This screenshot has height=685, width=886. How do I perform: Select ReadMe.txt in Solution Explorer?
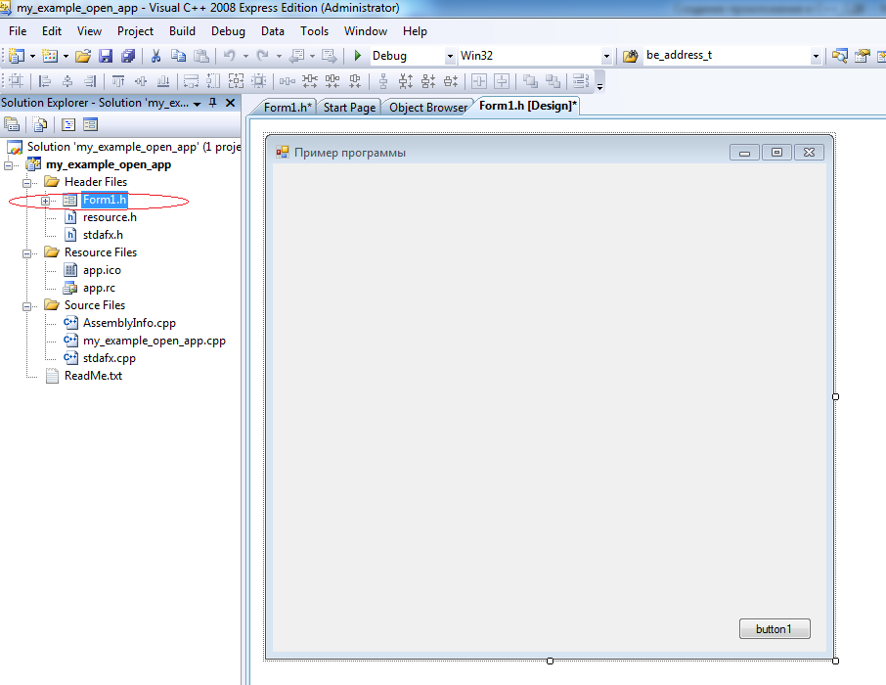(x=93, y=376)
